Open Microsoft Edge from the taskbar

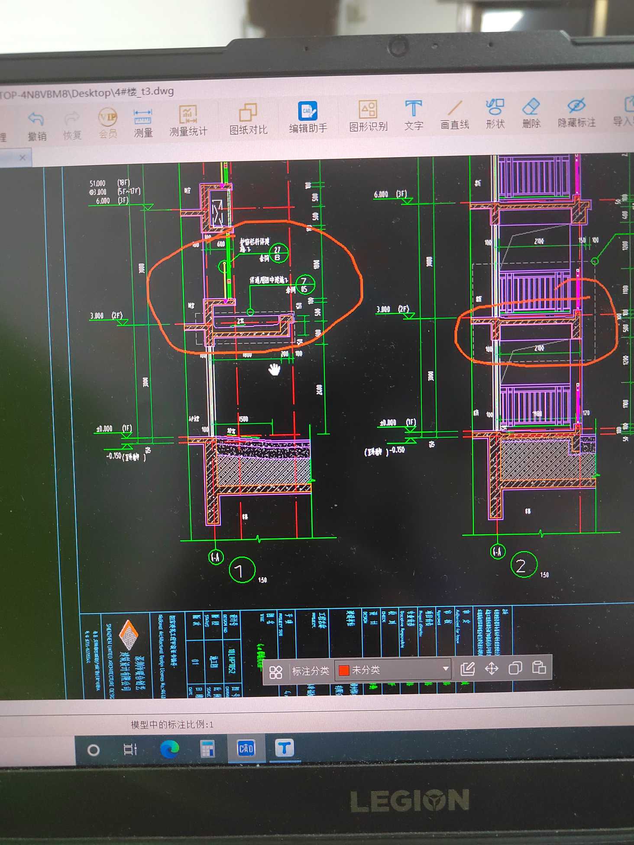point(170,749)
